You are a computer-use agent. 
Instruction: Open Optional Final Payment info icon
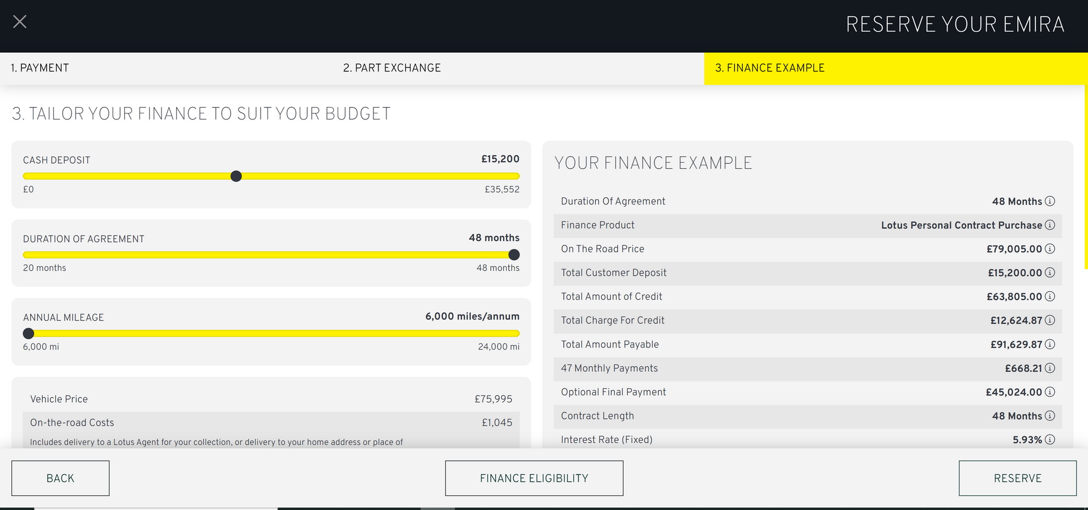coord(1049,392)
